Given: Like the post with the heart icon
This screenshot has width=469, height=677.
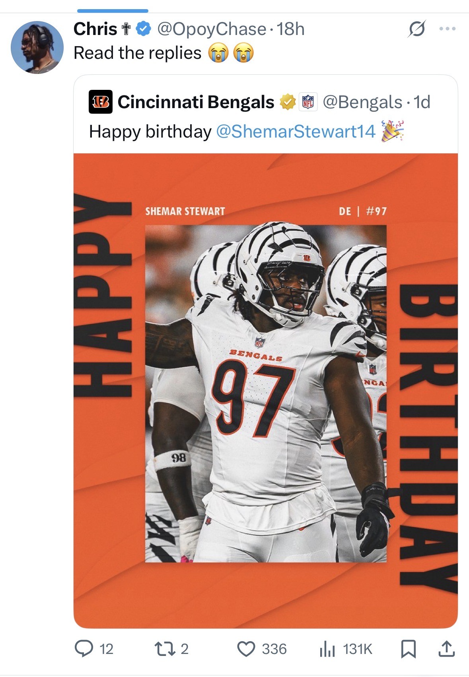Looking at the screenshot, I should tap(246, 649).
